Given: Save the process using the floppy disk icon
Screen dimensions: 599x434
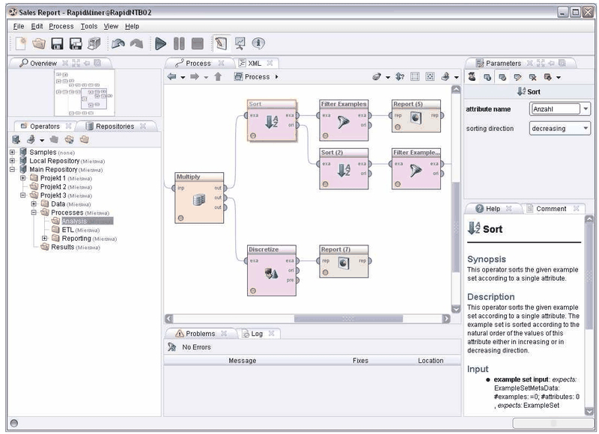Looking at the screenshot, I should [x=58, y=43].
